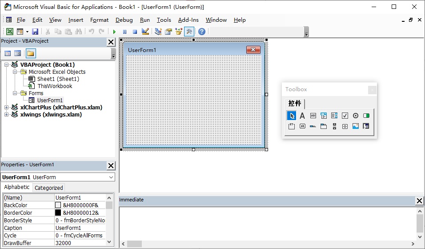Select the OptionButton control in Toolbox

[x=356, y=116]
